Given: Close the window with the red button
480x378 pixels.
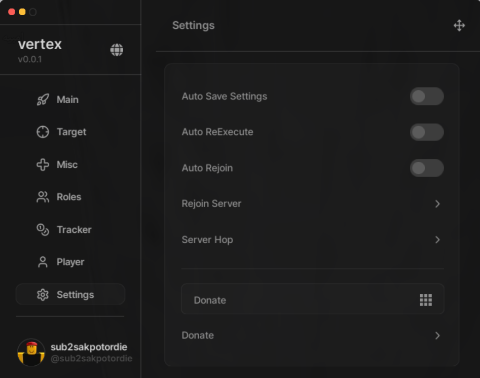Looking at the screenshot, I should click(x=12, y=12).
